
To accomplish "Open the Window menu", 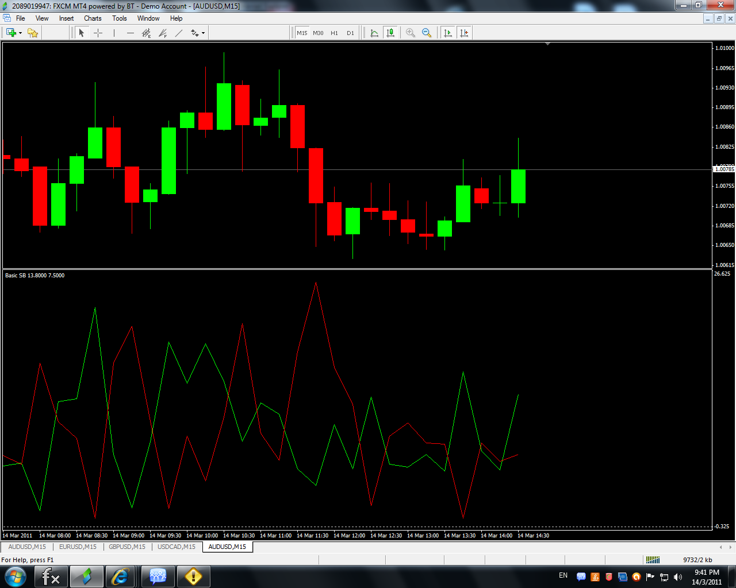I will (x=148, y=18).
